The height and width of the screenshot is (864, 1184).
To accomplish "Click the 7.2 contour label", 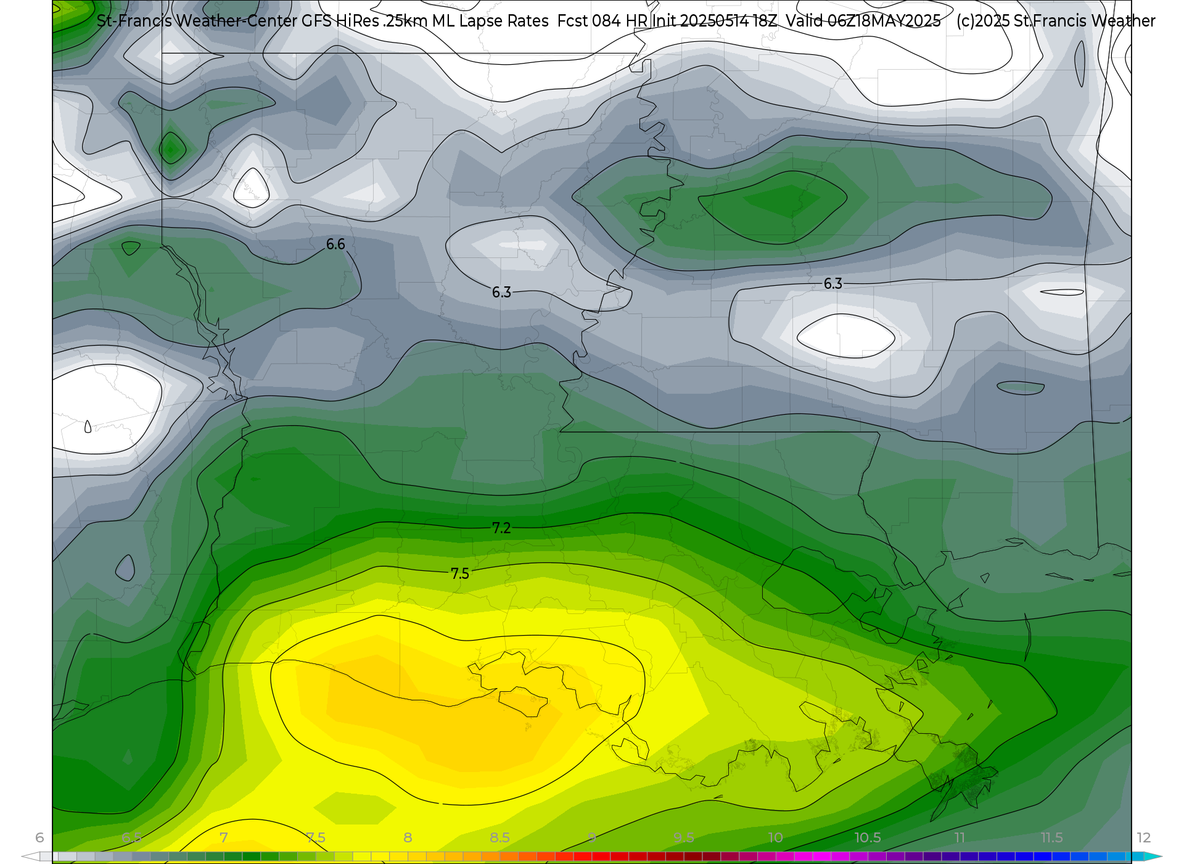I will click(x=501, y=528).
